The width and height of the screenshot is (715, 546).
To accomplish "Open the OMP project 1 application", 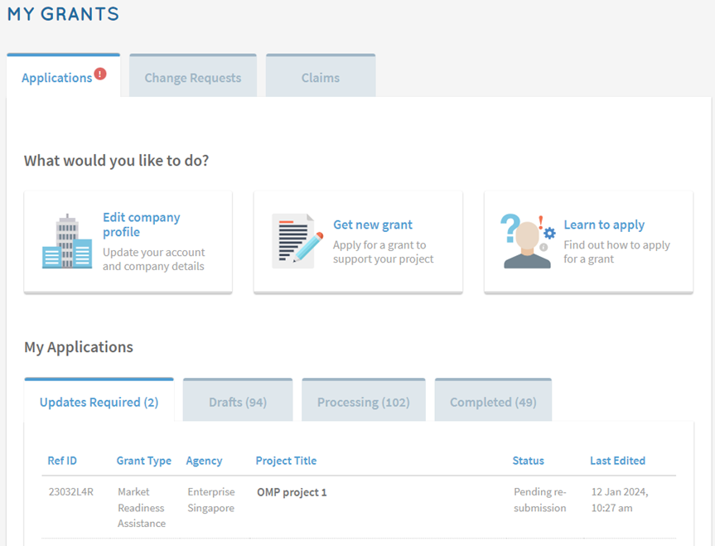I will (292, 492).
